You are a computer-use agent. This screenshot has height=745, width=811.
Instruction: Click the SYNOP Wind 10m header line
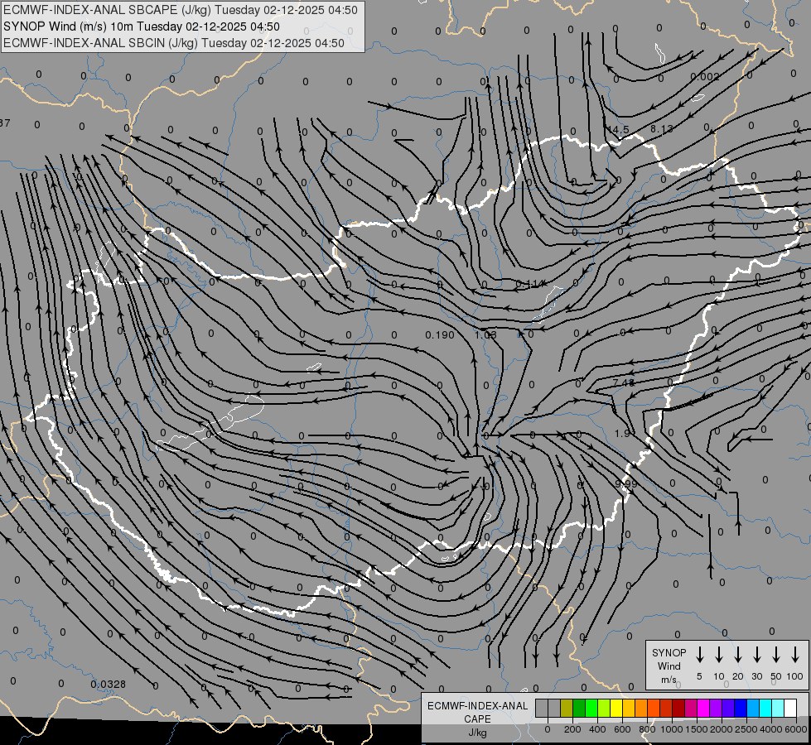point(141,26)
